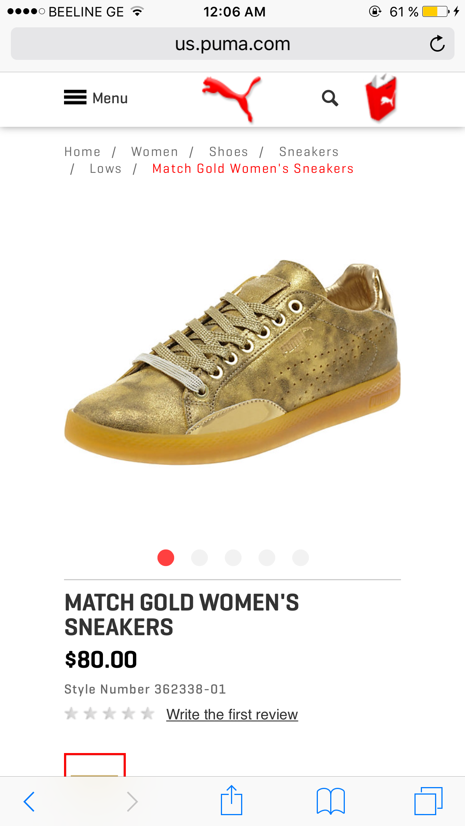This screenshot has height=826, width=465.
Task: Show open tabs in Safari
Action: pyautogui.click(x=428, y=801)
